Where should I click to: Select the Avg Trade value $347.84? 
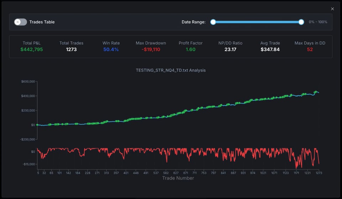270,49
